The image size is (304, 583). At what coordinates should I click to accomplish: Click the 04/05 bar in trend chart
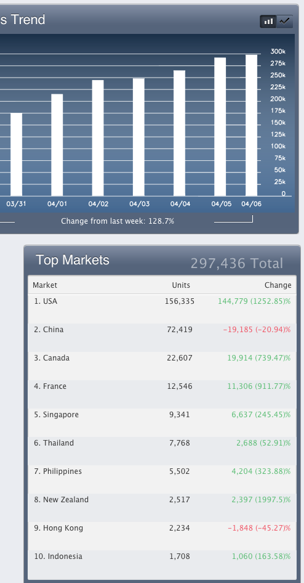pos(220,127)
